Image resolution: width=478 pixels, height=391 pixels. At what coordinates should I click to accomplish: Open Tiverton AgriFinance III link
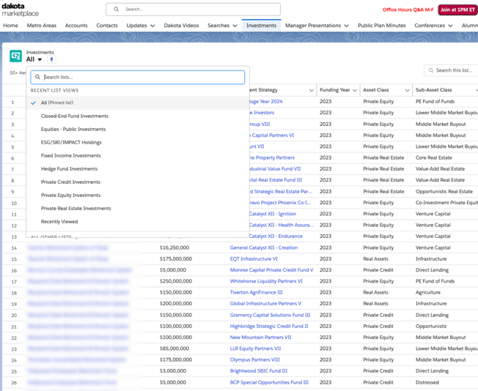coord(256,292)
